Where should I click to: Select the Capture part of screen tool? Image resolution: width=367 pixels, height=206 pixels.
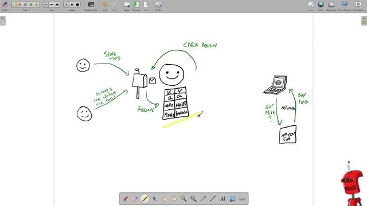pyautogui.click(x=232, y=199)
